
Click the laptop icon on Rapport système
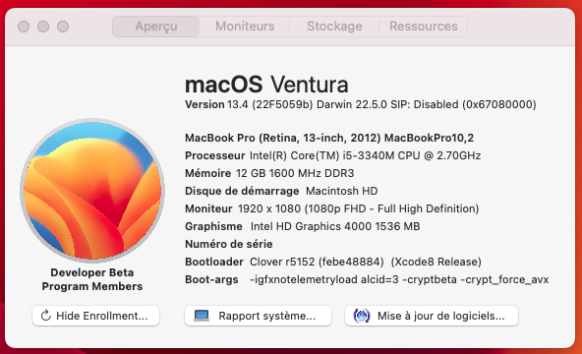(202, 316)
